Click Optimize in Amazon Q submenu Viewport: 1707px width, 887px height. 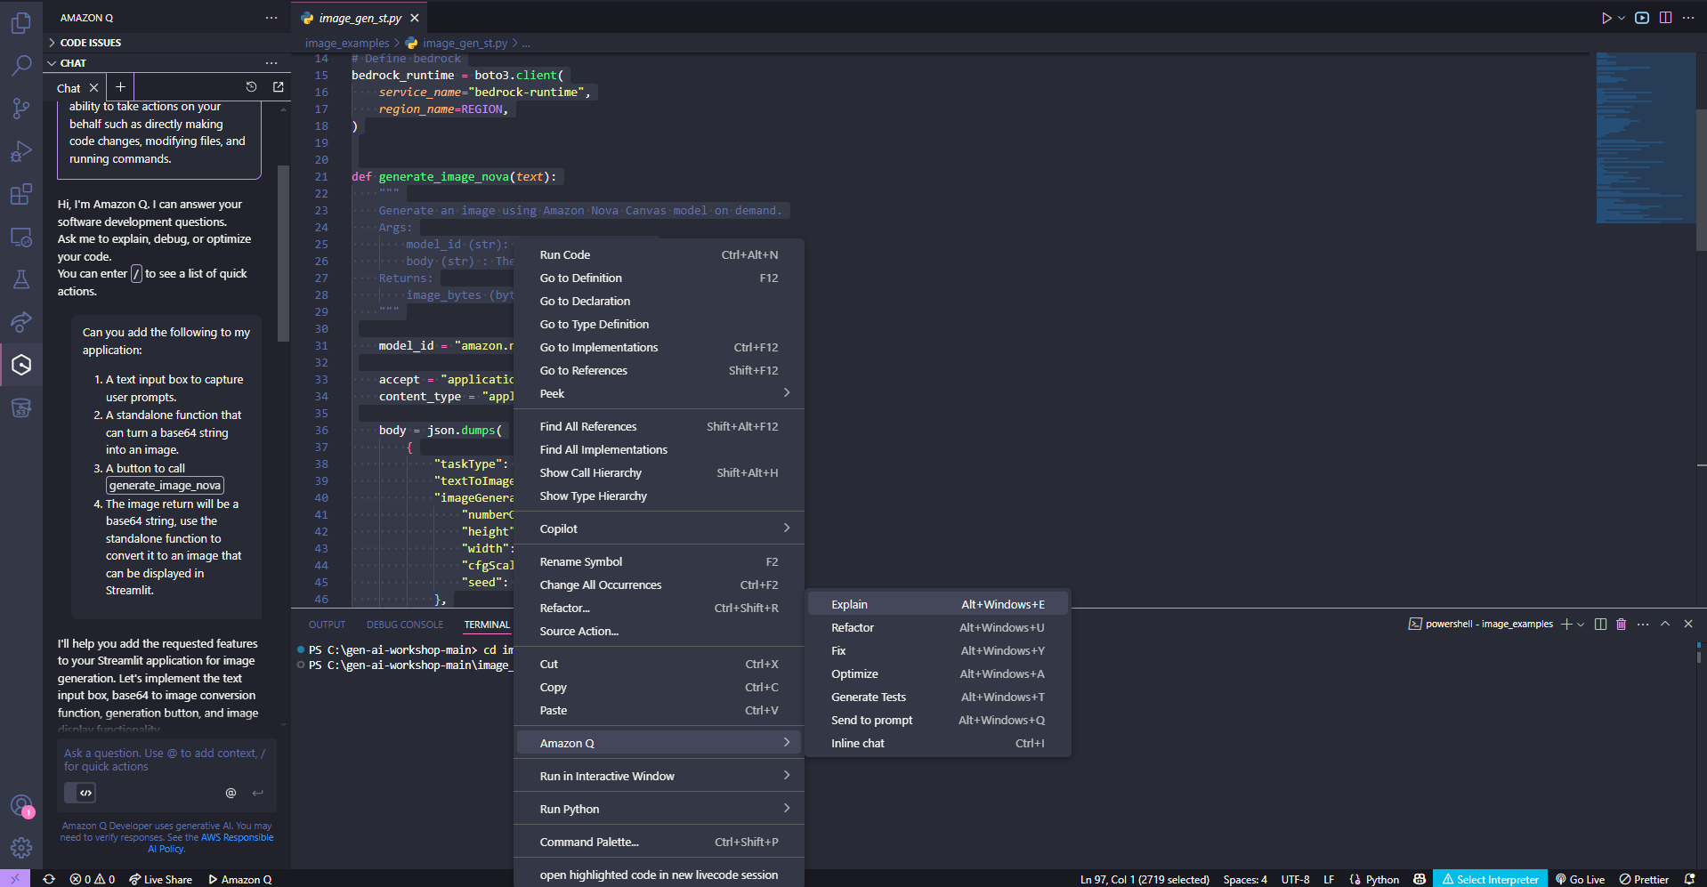tap(937, 673)
